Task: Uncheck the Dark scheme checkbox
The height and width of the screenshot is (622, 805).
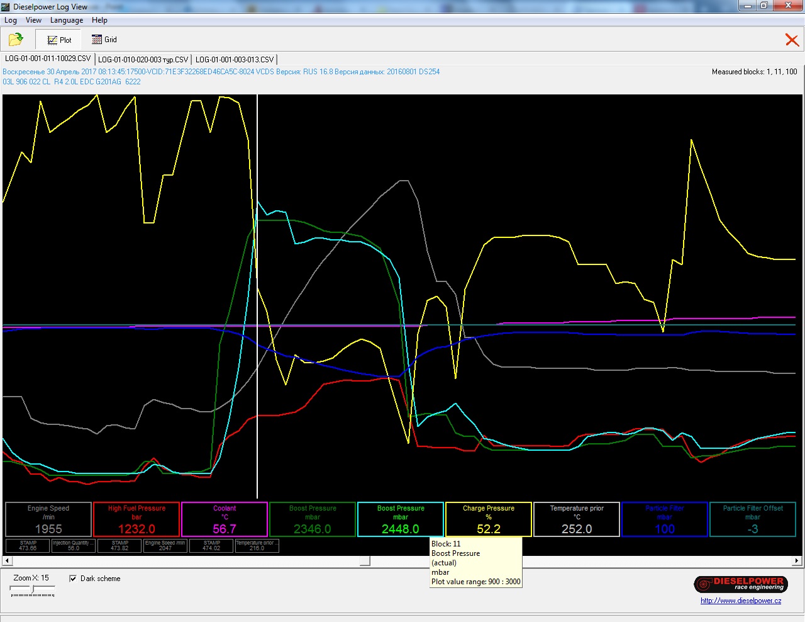Action: point(73,579)
